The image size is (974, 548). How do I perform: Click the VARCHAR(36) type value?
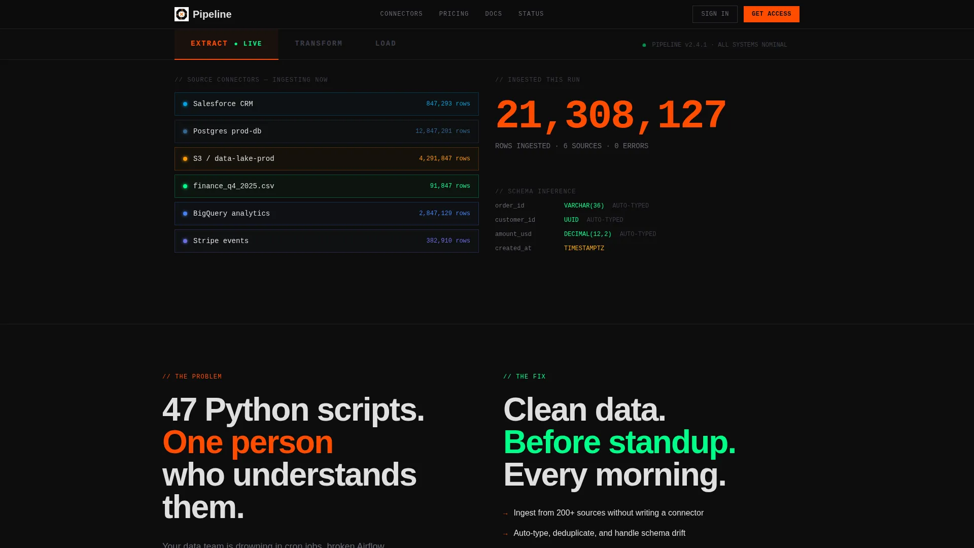pyautogui.click(x=584, y=206)
